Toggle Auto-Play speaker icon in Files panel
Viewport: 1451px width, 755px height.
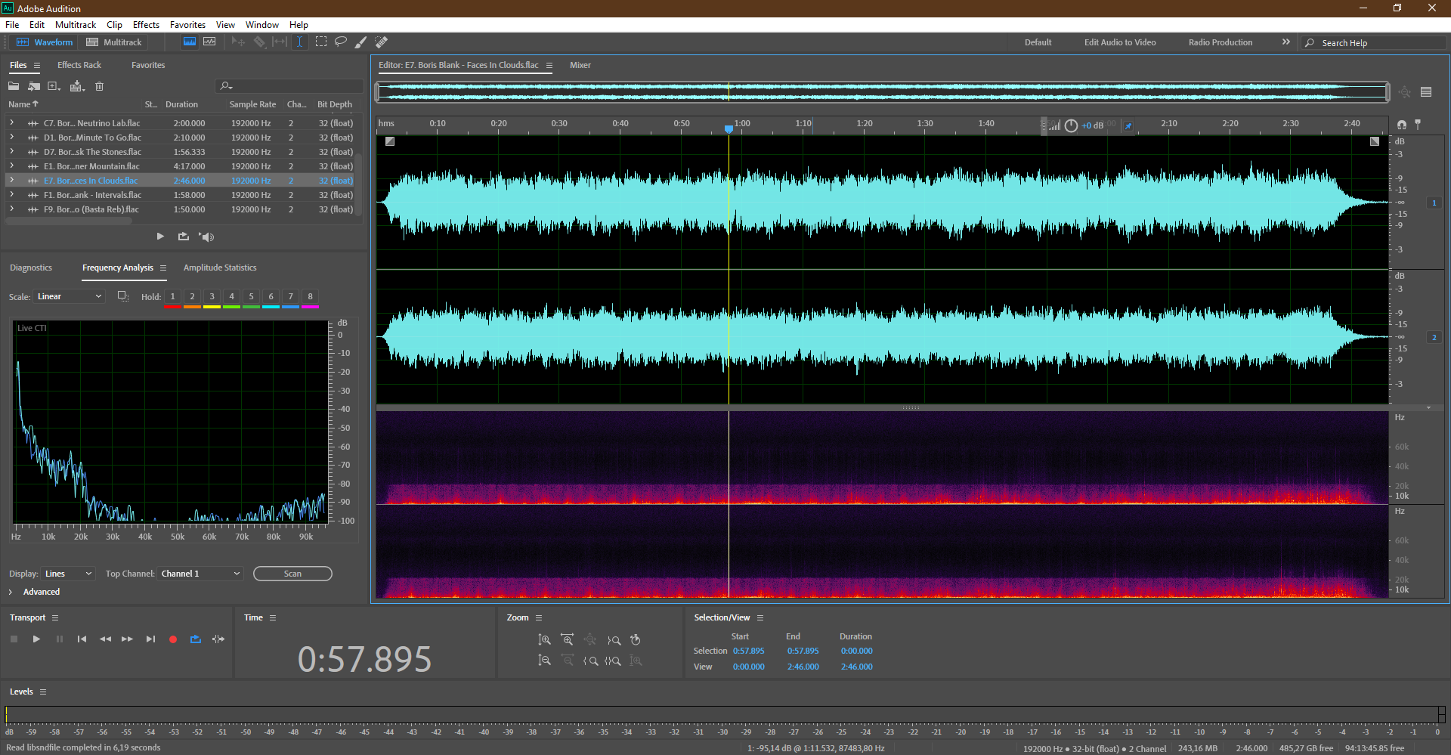[206, 237]
